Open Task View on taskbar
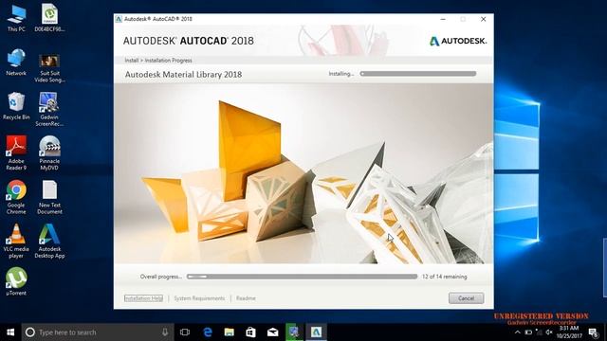This screenshot has height=341, width=607. click(x=185, y=332)
